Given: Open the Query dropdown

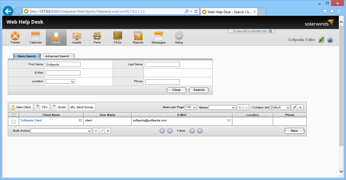Looking at the screenshot, I should [x=222, y=107].
